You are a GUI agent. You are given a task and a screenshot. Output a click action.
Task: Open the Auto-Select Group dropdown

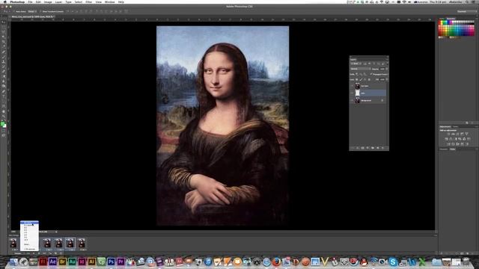click(32, 11)
